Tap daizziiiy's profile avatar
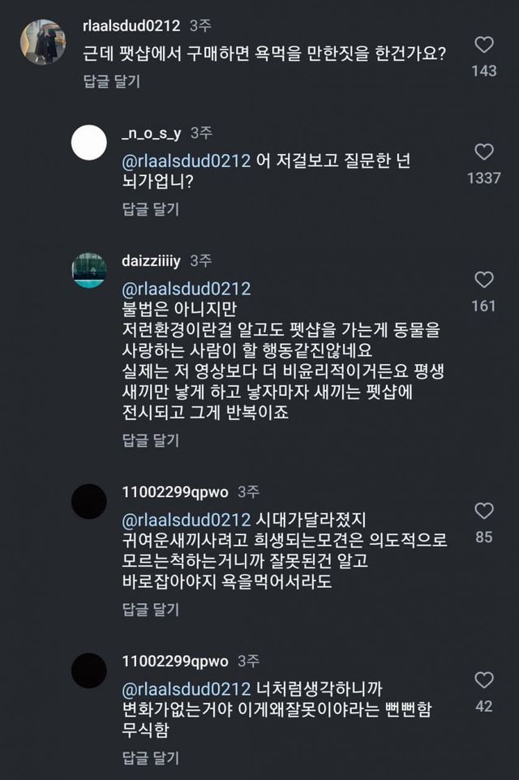519x780 pixels. pos(89,271)
